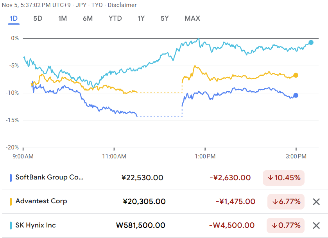Image resolution: width=328 pixels, height=238 pixels.
Task: Show the MAX time range
Action: click(x=192, y=18)
